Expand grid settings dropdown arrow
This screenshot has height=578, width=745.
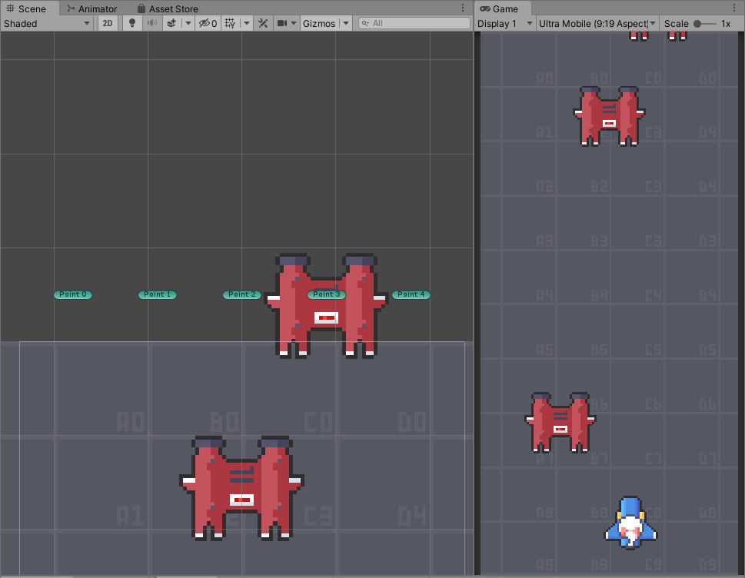click(247, 23)
